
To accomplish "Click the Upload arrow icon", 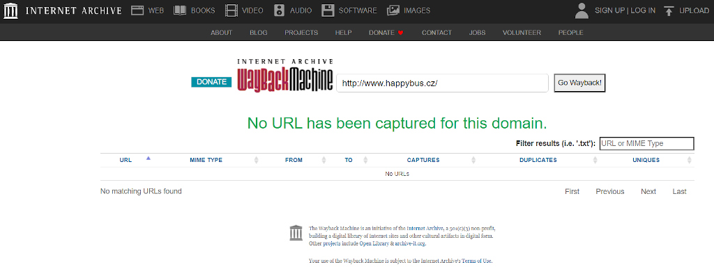I will click(669, 10).
